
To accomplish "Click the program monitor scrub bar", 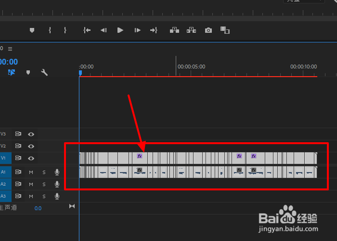I will tap(168, 18).
